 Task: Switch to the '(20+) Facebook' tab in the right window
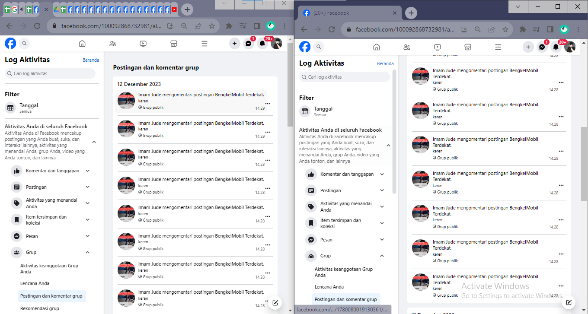coord(350,13)
